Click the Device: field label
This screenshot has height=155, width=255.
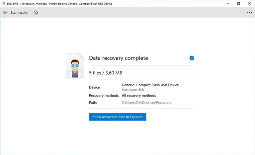[x=95, y=87]
